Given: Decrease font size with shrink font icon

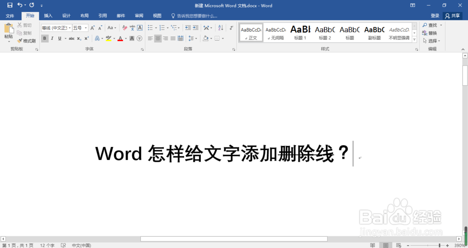Looking at the screenshot, I should [x=100, y=28].
